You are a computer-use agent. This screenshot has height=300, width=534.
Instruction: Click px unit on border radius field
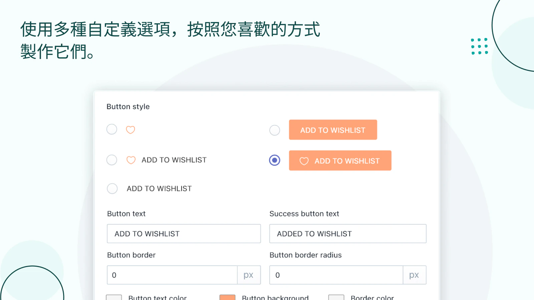coord(414,275)
